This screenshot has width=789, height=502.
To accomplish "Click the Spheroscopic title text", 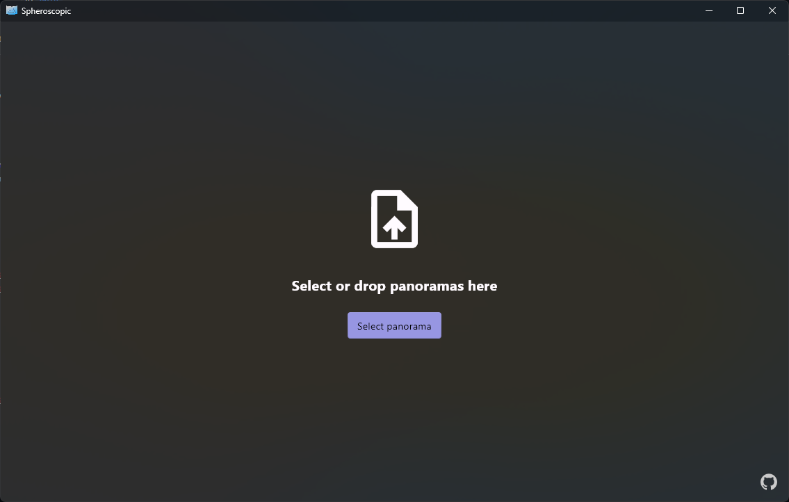I will (47, 11).
